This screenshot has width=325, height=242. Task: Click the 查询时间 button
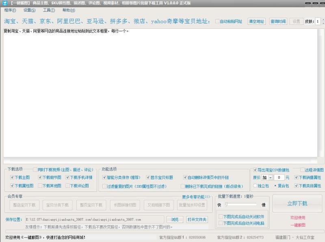[x=278, y=21]
